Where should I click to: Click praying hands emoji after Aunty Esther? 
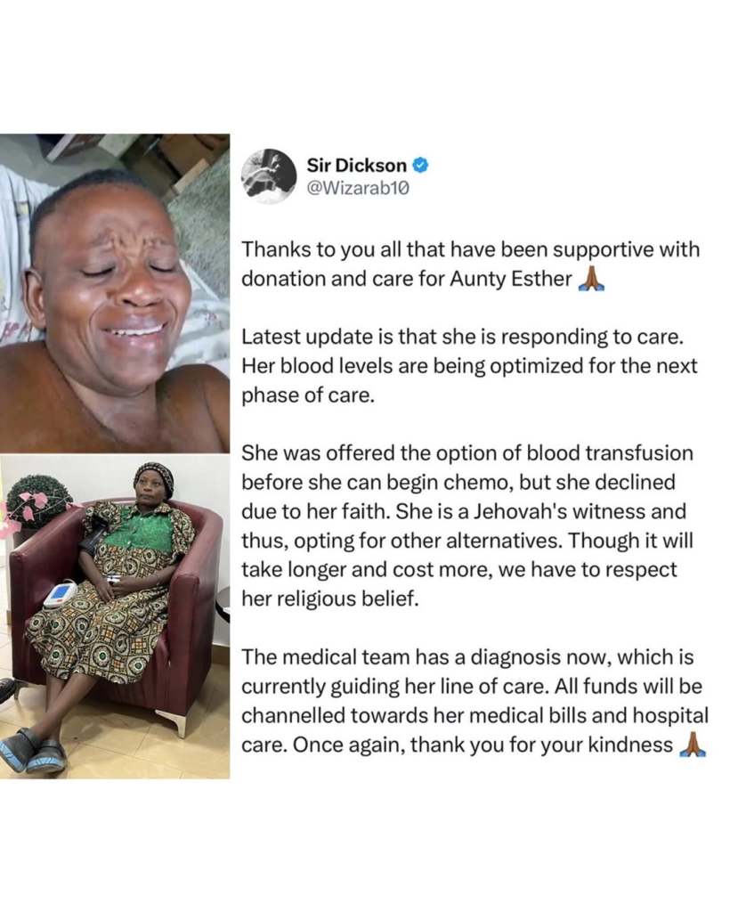[591, 279]
